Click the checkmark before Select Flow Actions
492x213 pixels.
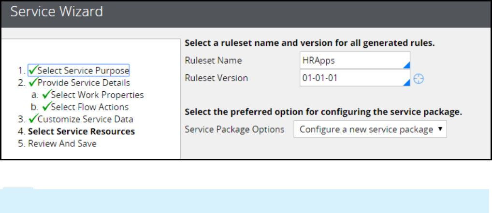[46, 107]
